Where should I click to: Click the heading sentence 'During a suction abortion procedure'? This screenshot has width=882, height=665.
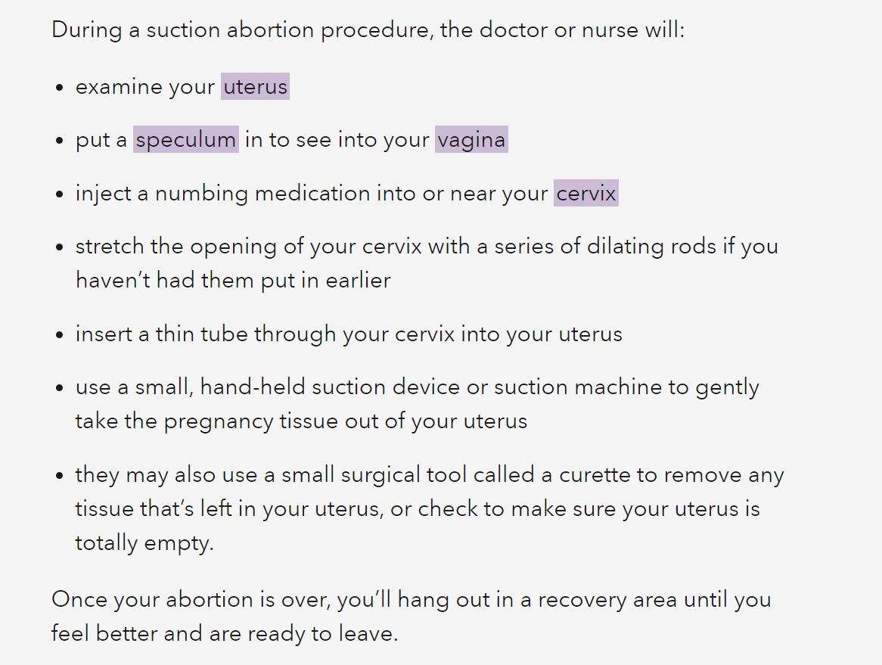pos(368,30)
